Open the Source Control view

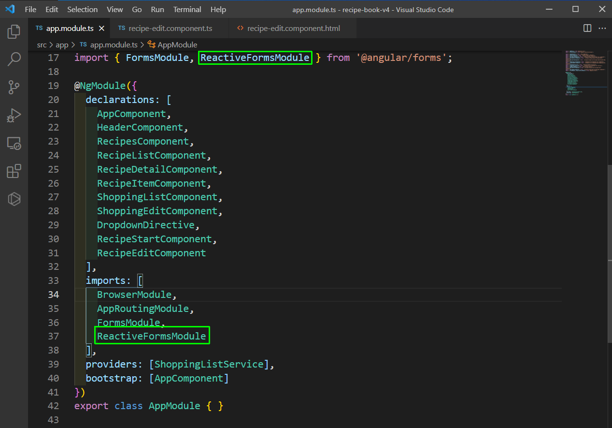click(x=14, y=88)
